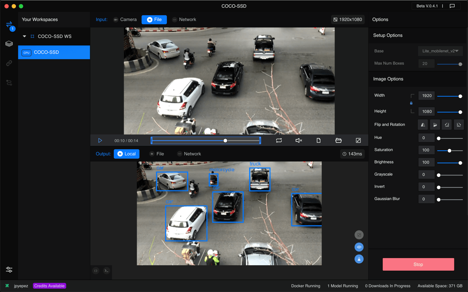Image resolution: width=468 pixels, height=292 pixels.
Task: Collapse the COCO-SSD WS workspace tree
Action: click(25, 36)
